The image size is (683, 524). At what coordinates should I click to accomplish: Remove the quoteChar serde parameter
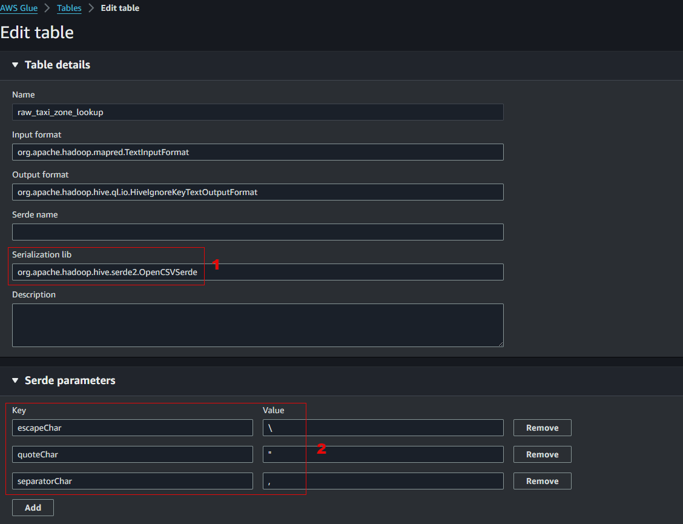click(x=541, y=454)
